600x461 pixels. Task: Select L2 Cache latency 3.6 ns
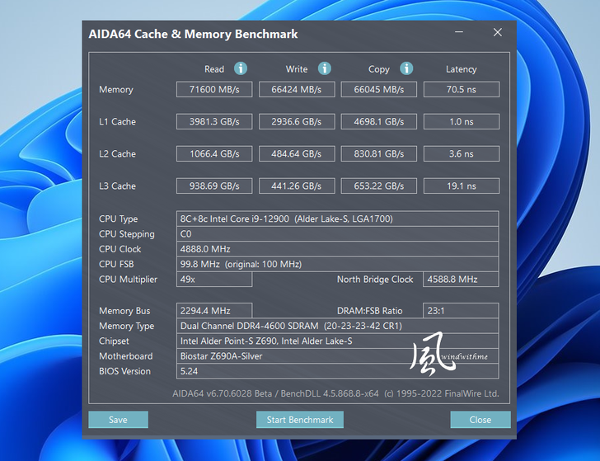[x=461, y=153]
